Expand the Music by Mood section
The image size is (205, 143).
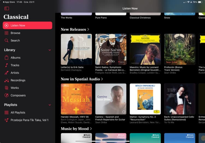pos(76,129)
